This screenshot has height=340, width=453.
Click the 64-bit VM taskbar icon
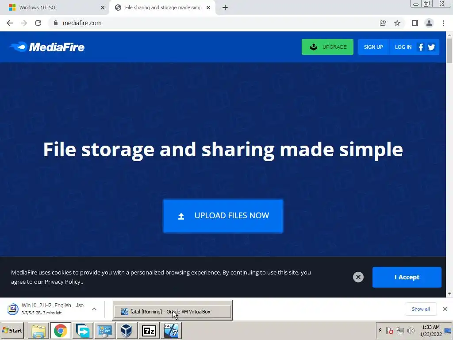[171, 331]
